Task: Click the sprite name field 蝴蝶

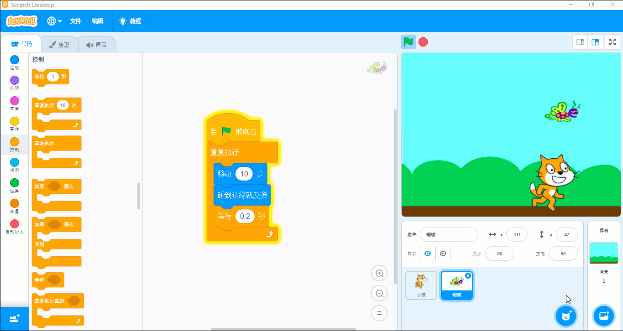Action: [x=449, y=234]
